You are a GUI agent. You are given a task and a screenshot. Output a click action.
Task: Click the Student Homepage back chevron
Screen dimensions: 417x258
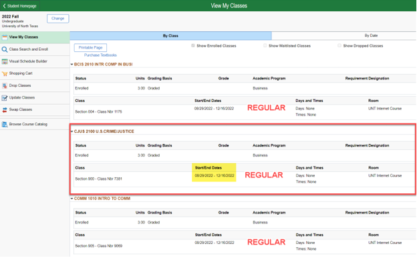4,6
